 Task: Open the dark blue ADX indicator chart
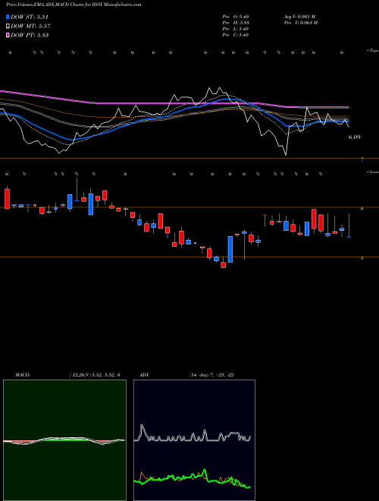(194, 440)
